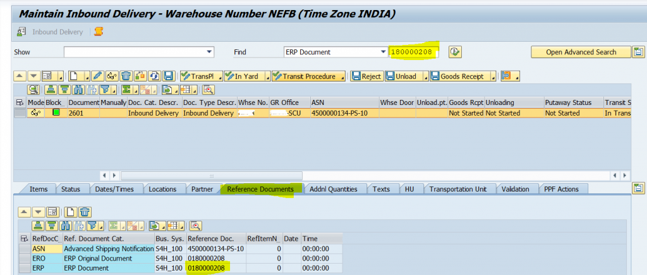The image size is (647, 275).
Task: Click the Choose Layout grid icon in the upper grid toolbar
Action: [186, 89]
